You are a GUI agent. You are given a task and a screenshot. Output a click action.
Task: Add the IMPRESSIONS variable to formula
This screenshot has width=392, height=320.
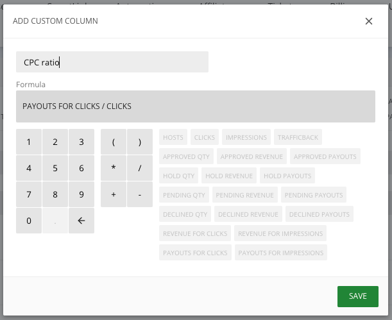(x=246, y=137)
